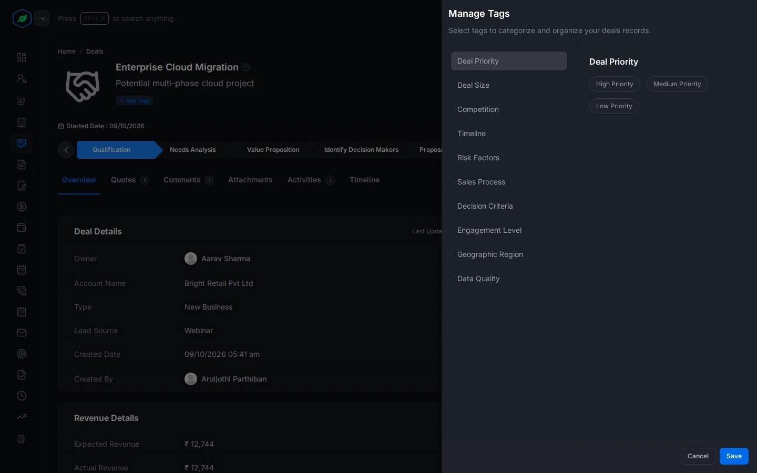
Task: Click the help icon beside Enterprise Cloud Migration
Action: click(x=246, y=67)
